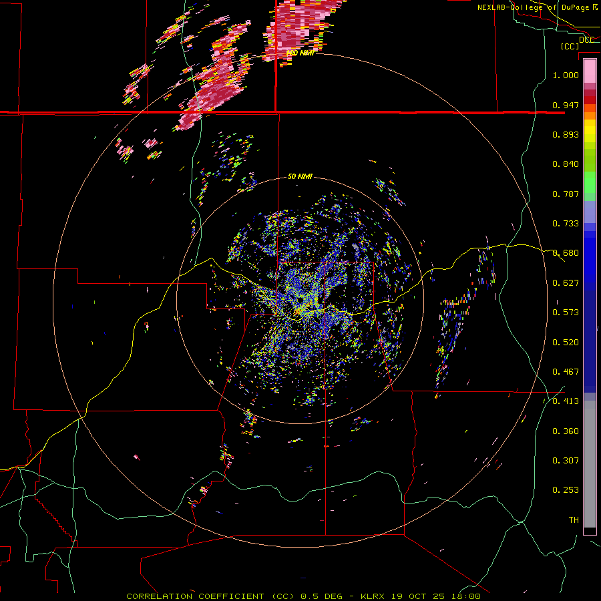
Task: Select the 0.520 scale value
Action: pyautogui.click(x=566, y=343)
